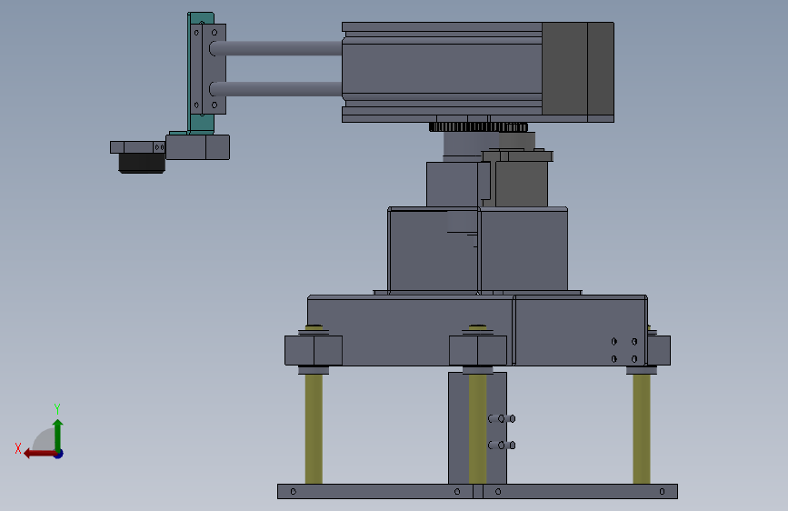
Task: Select the leftmost hex nut block on platform
Action: click(314, 350)
